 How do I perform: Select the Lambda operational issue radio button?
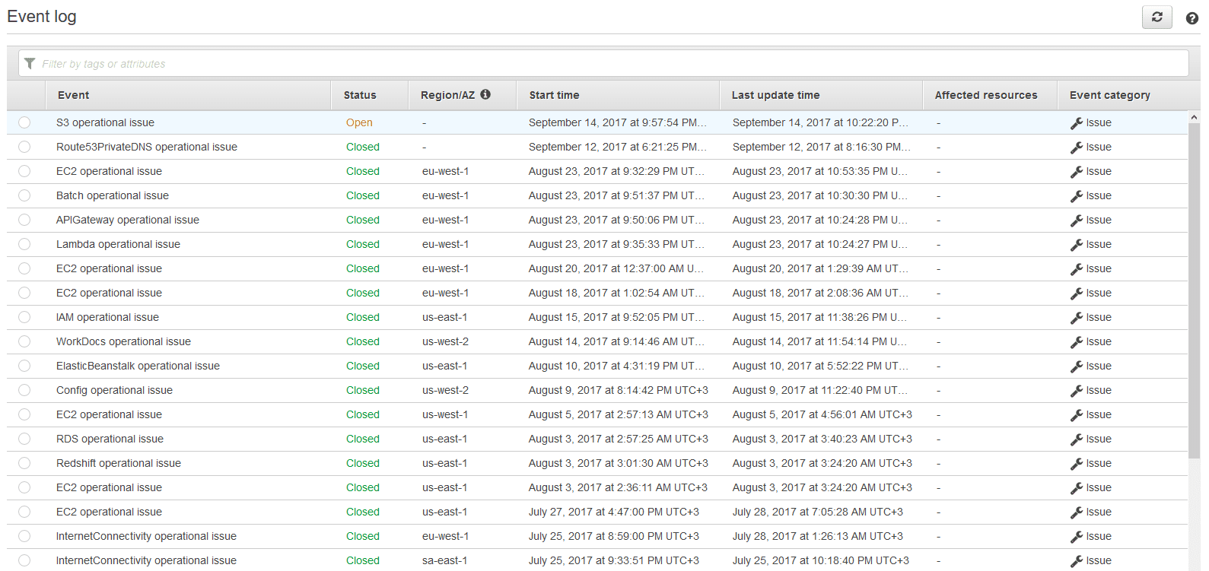point(24,244)
